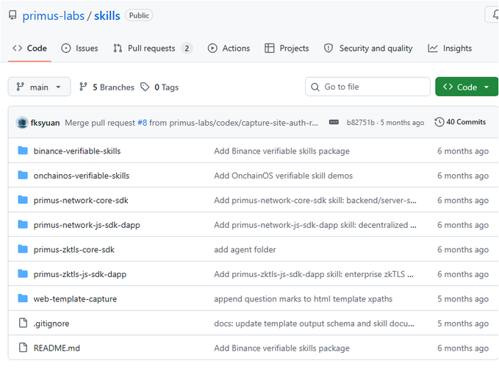Viewport: 499px width, 369px height.
Task: Open the binance-verifiable-skills folder
Action: 77,151
